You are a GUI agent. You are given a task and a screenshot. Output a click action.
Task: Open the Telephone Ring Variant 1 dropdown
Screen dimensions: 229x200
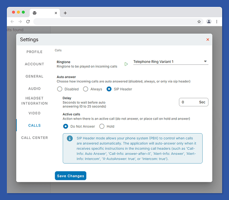click(171, 62)
